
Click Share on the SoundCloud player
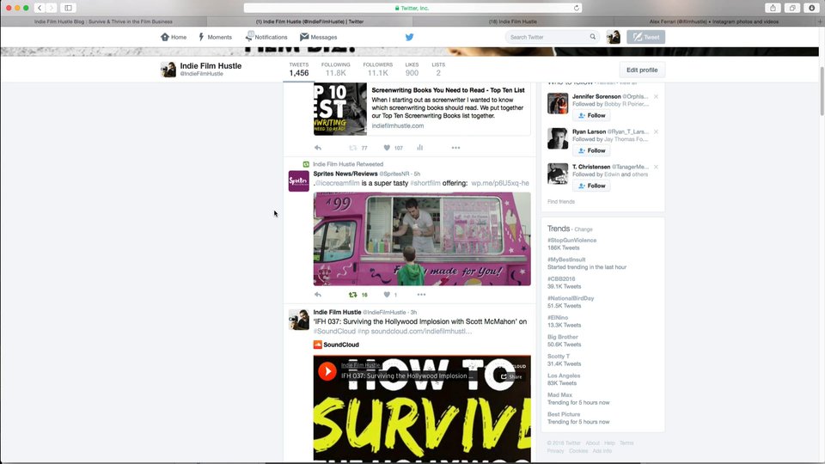point(511,376)
